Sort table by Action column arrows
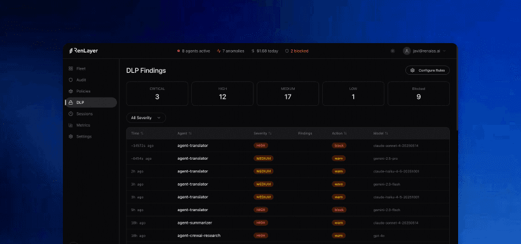Image resolution: width=521 pixels, height=244 pixels. [x=345, y=133]
